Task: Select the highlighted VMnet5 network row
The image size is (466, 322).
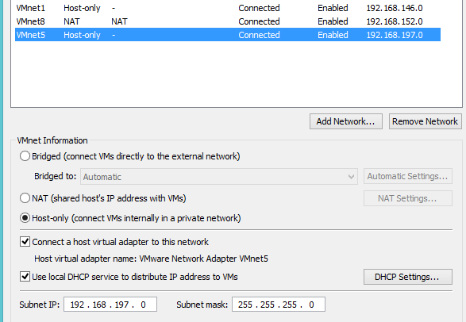Action: coord(228,35)
